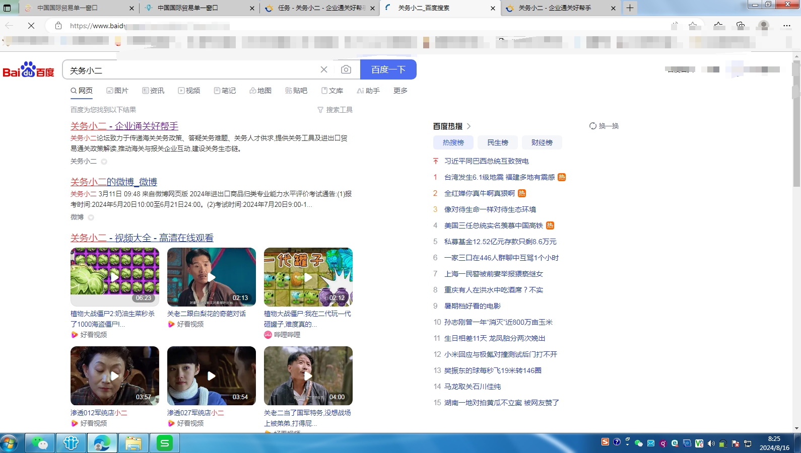Open the 关务小二的微博_微博 result
Image resolution: width=801 pixels, height=453 pixels.
[x=114, y=182]
